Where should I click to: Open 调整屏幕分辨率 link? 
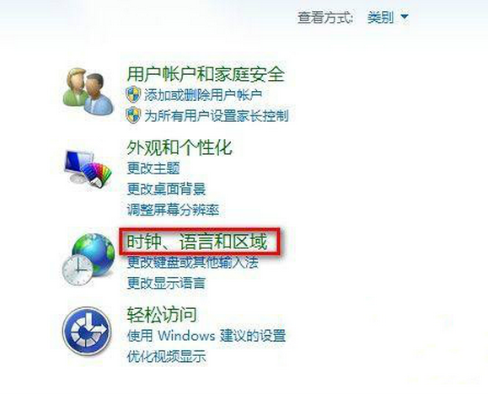(x=173, y=210)
